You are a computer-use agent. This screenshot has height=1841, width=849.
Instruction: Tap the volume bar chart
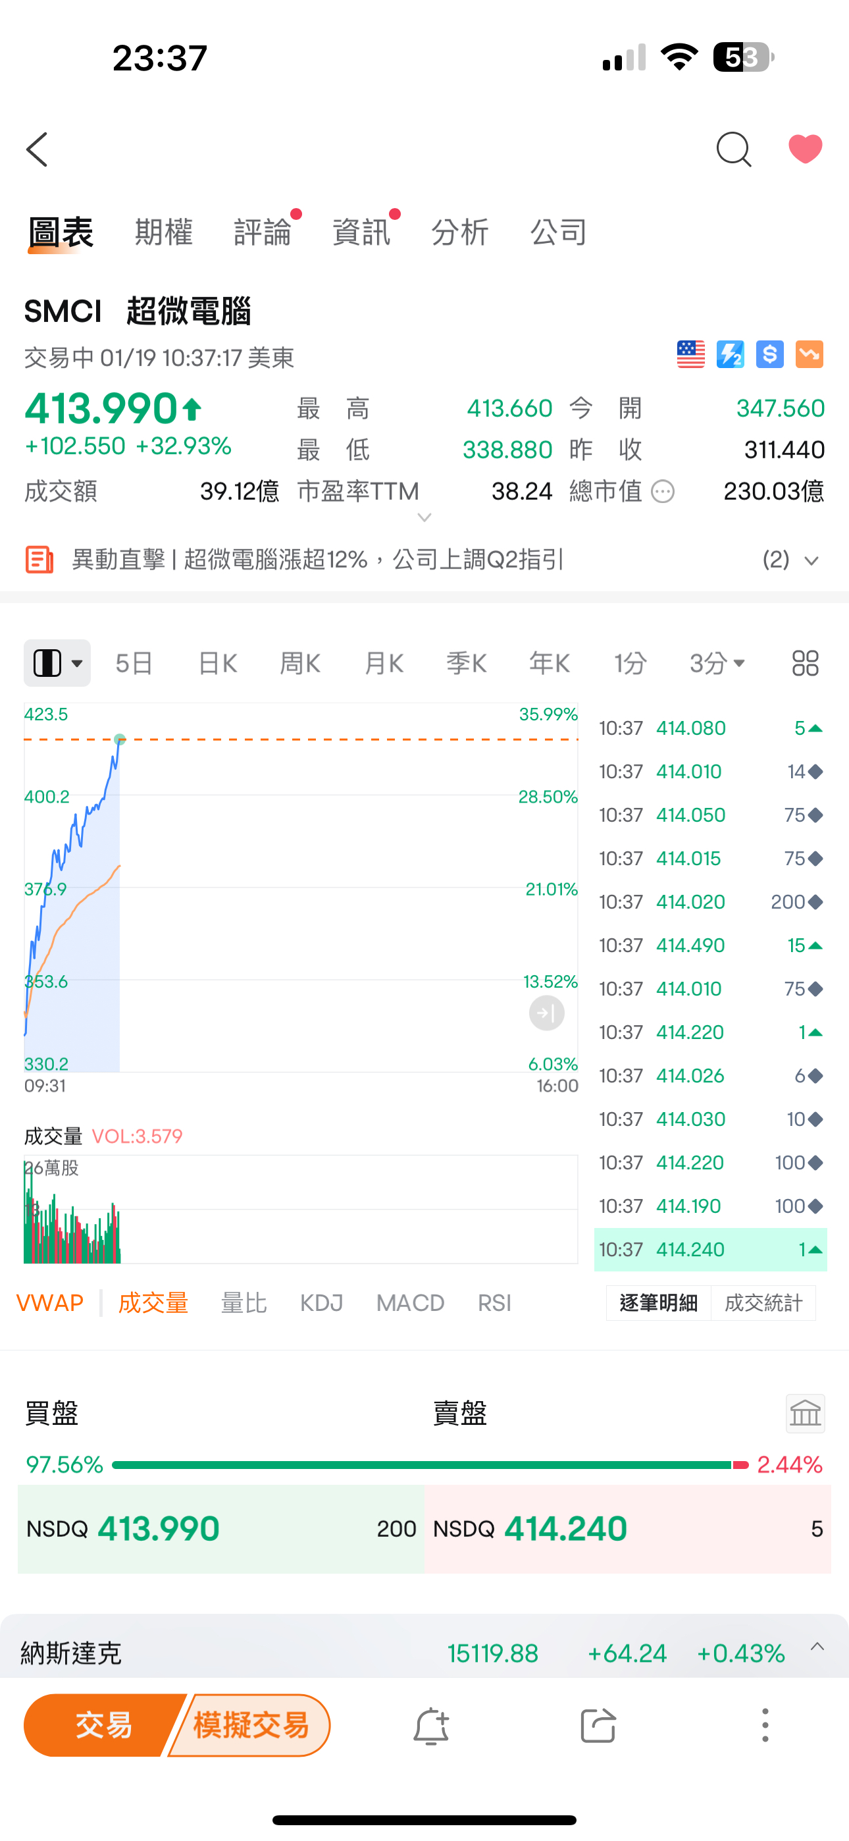301,1210
